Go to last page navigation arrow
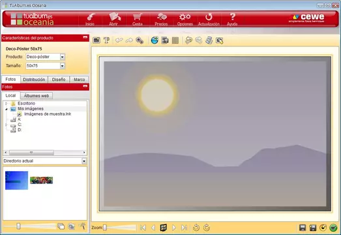341x235 pixels. tap(185, 228)
